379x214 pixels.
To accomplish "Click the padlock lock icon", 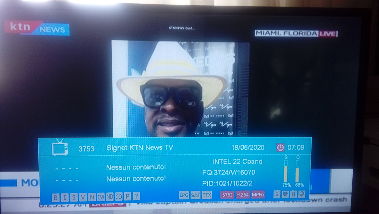I will click(x=293, y=194).
